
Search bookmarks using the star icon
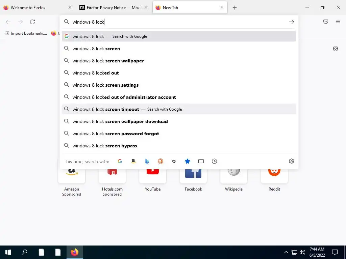click(187, 161)
